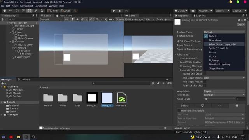Open Wrap Mode Repeat dropdown
249x140 pixels.
point(224,91)
